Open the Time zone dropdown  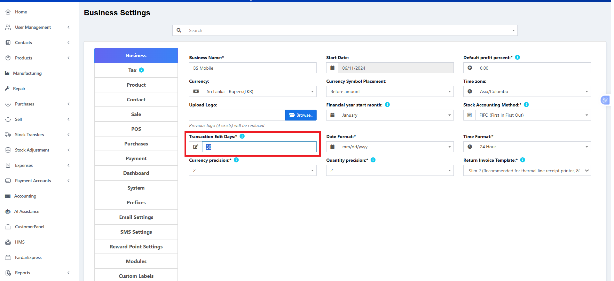[x=533, y=91]
